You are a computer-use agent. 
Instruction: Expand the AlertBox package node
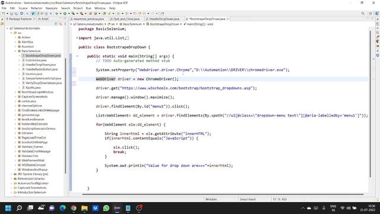tap(15, 42)
